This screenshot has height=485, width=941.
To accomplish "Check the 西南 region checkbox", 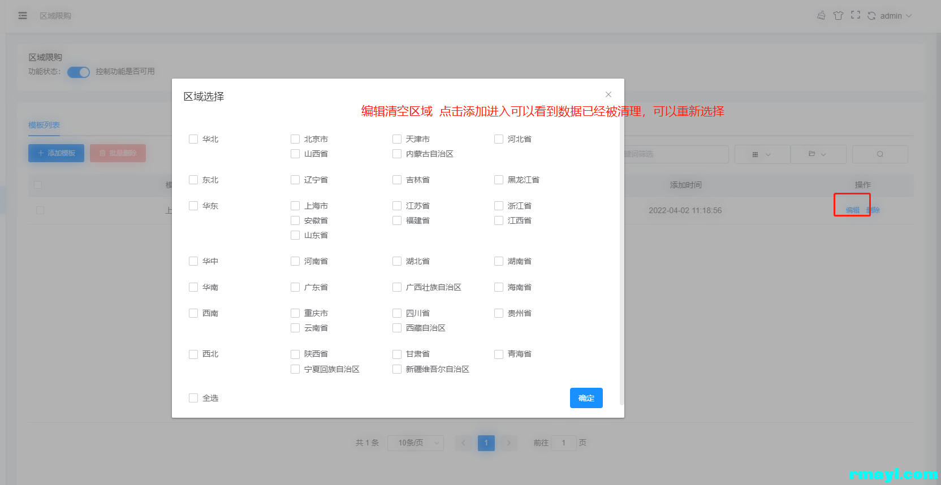I will coord(193,313).
